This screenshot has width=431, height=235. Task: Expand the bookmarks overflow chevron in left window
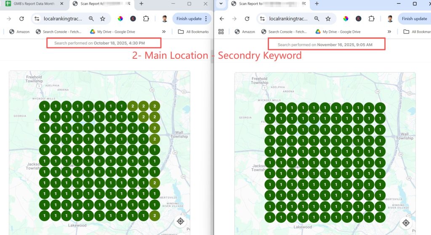click(x=164, y=31)
